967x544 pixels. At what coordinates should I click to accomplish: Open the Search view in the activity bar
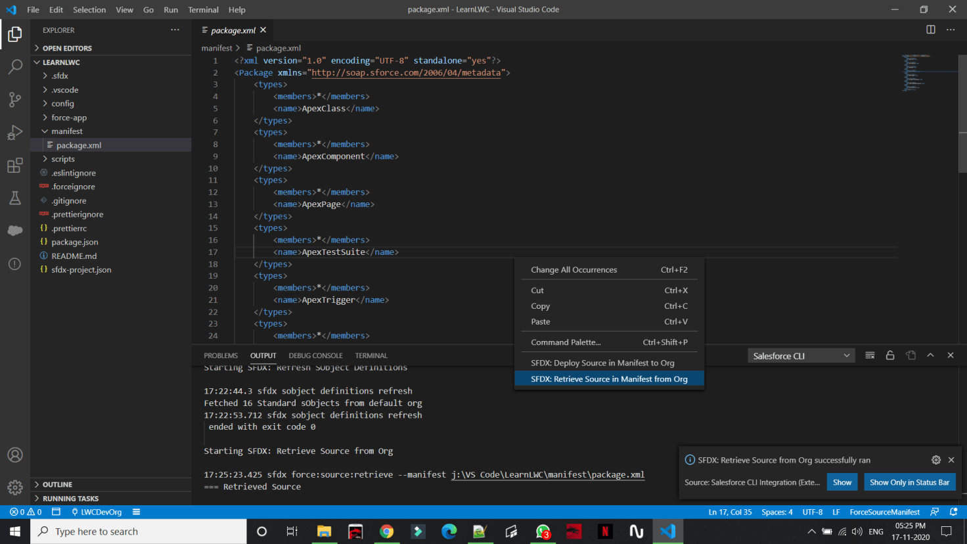pos(14,66)
